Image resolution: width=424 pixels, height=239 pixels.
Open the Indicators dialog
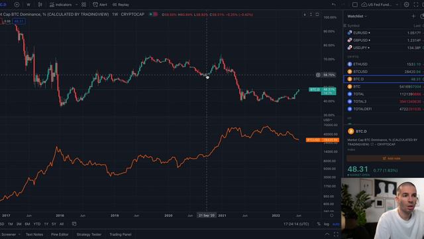(61, 5)
